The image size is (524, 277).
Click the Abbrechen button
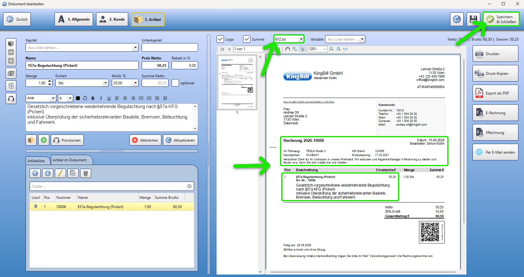[146, 140]
